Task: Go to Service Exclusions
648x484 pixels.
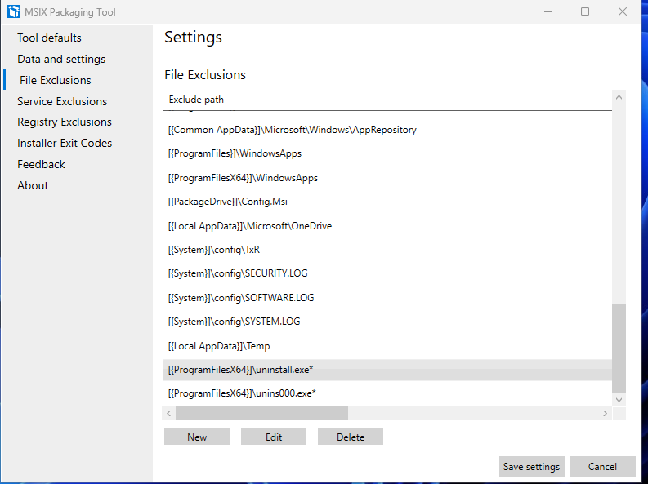Action: click(x=62, y=101)
